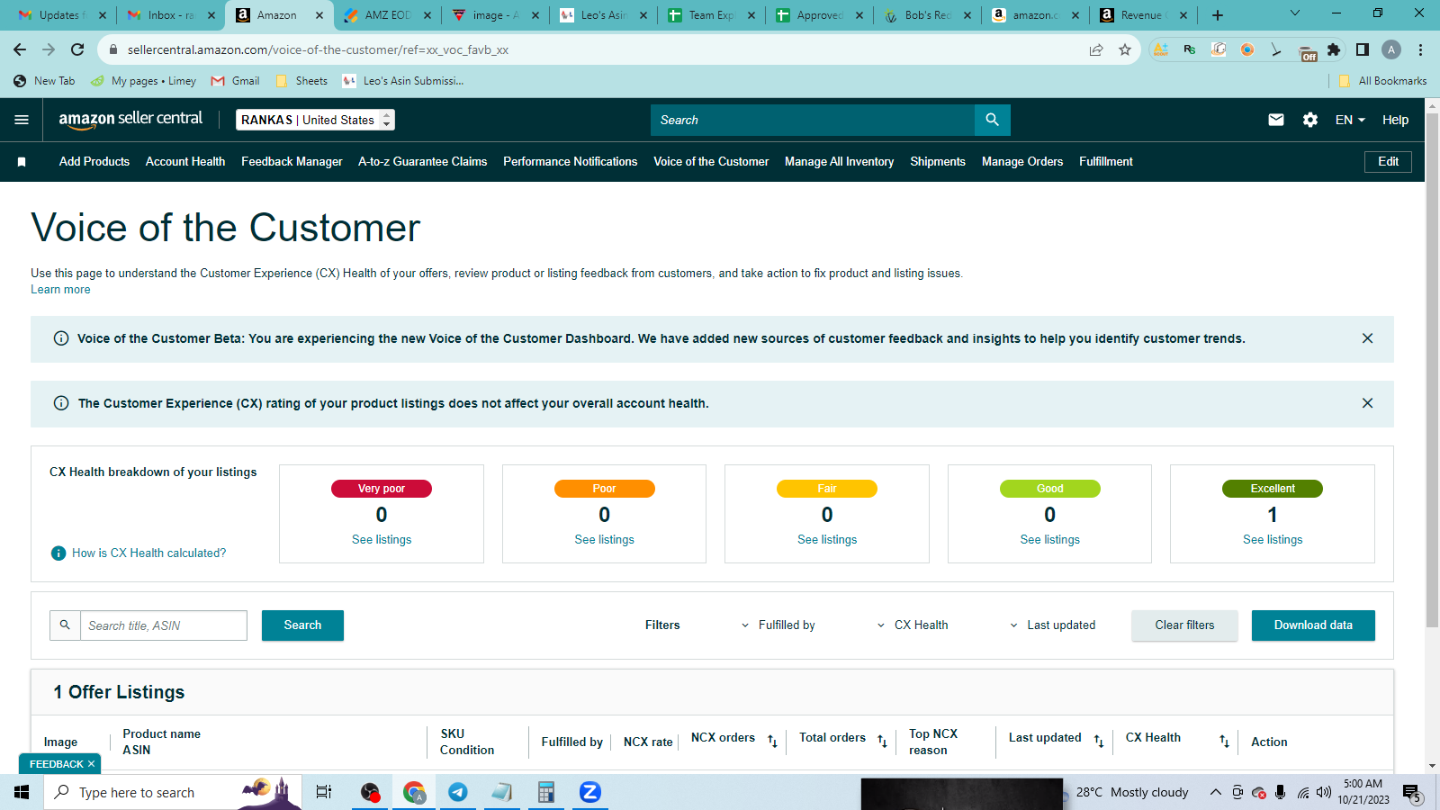Open new browser tab with plus button
The width and height of the screenshot is (1440, 810).
click(1218, 15)
